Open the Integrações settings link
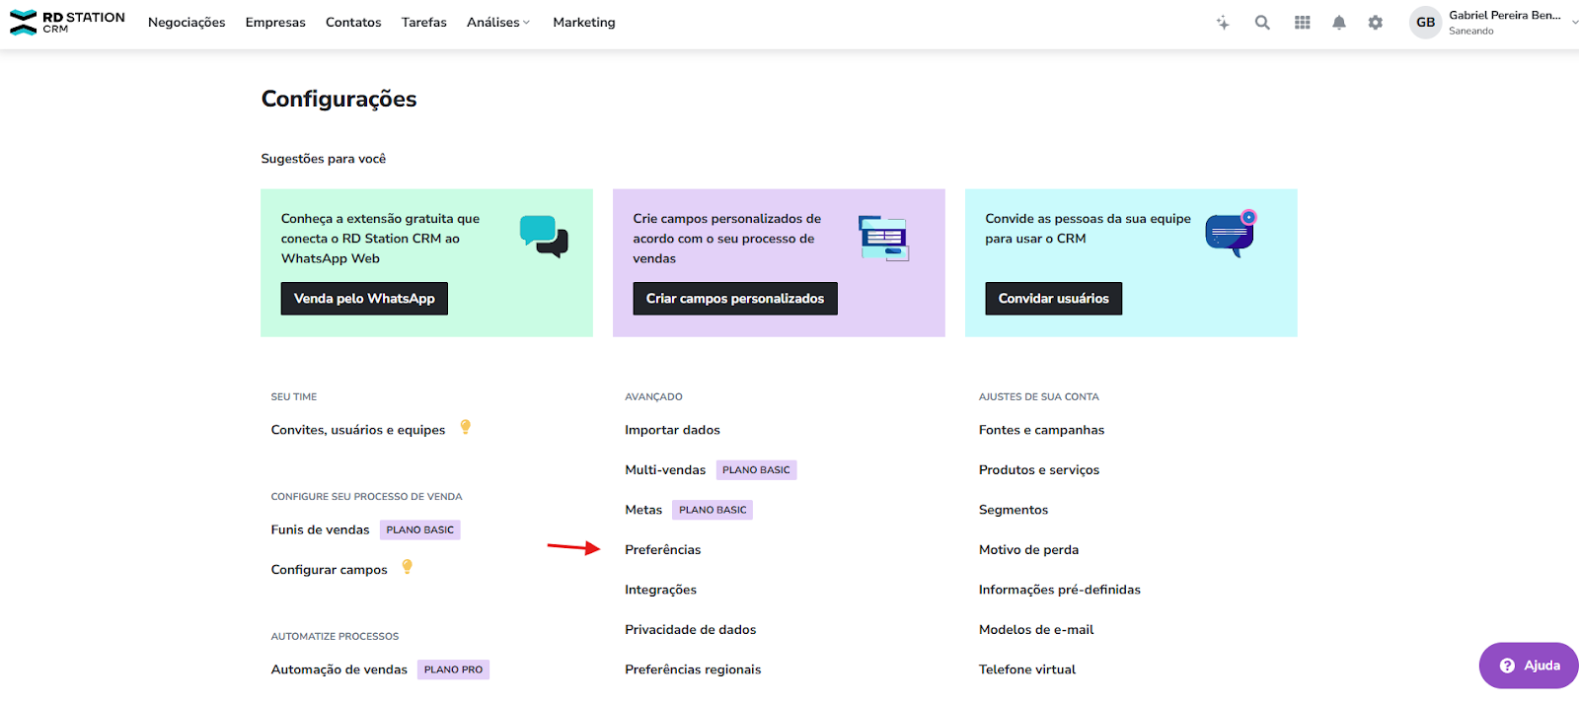 (x=660, y=590)
